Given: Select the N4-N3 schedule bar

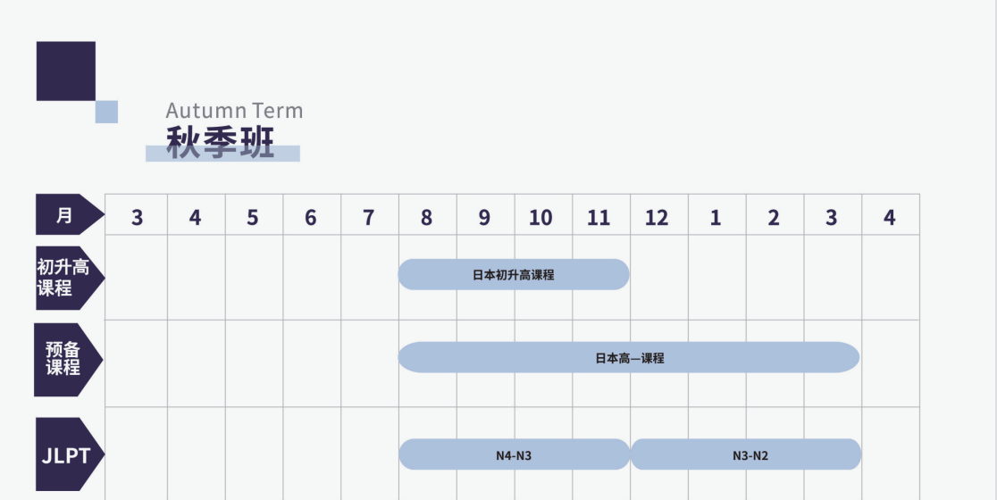Looking at the screenshot, I should (514, 454).
